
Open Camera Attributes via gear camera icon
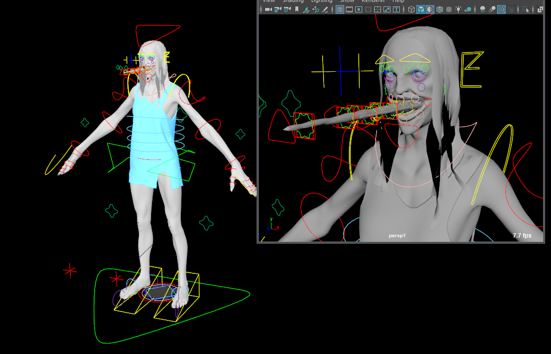(x=287, y=9)
